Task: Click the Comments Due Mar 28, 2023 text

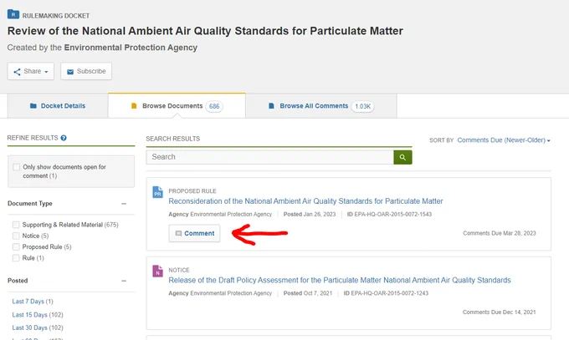Action: click(x=500, y=233)
